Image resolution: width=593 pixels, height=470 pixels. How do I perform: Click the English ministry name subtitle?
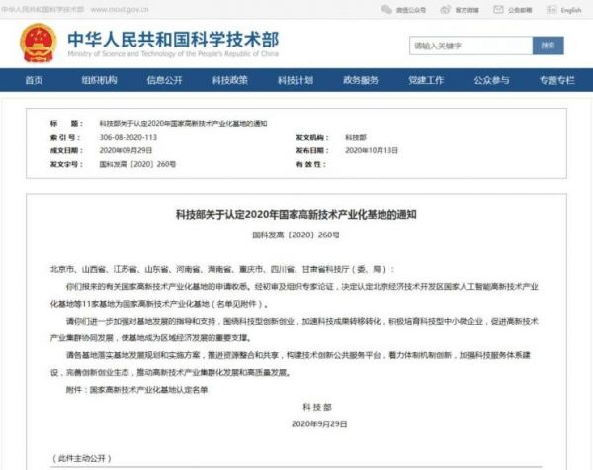[173, 54]
